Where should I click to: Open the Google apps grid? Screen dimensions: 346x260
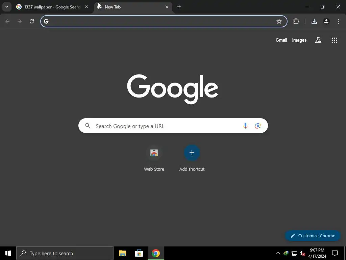coord(335,40)
